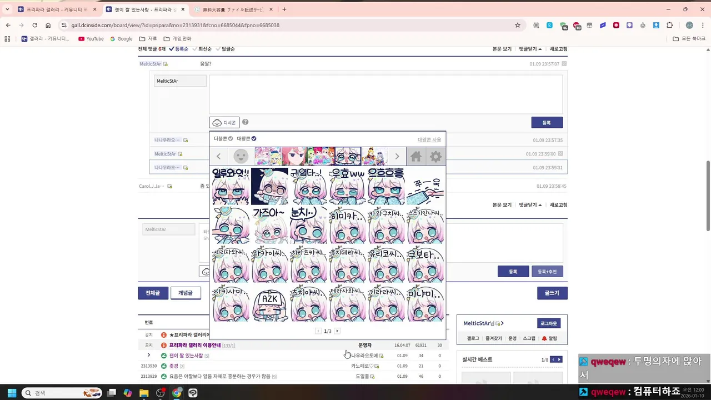Viewport: 711px width, 400px height.
Task: Select the blonde and silver-haired dccon pack
Action: 374,157
